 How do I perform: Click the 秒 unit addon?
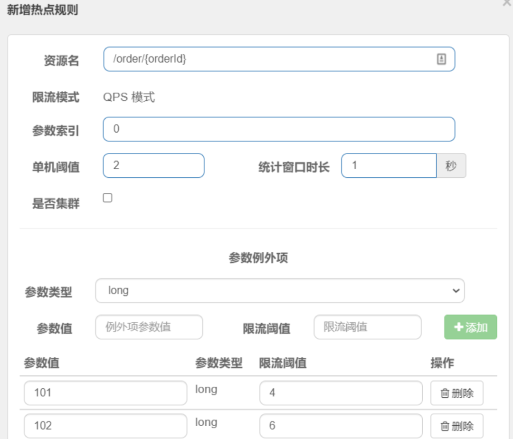tap(451, 165)
